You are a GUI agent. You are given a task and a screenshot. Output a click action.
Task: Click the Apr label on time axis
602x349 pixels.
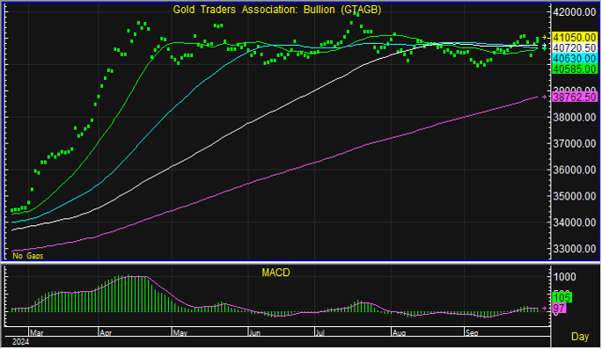click(106, 332)
